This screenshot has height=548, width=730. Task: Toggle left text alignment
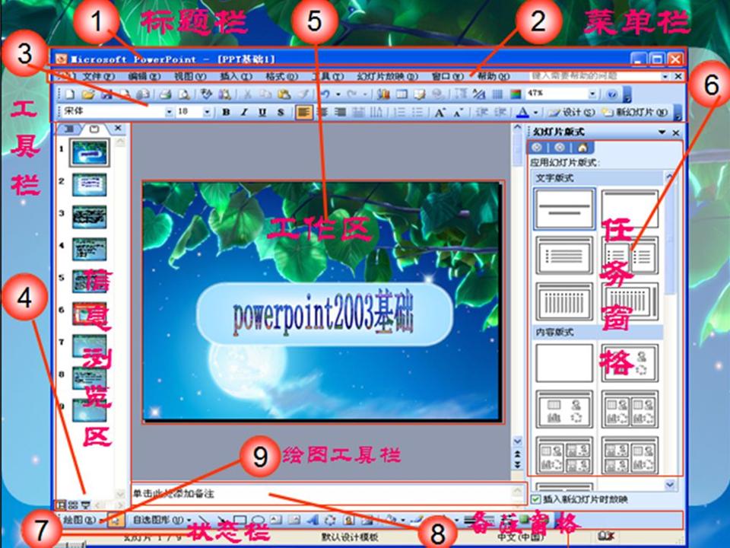(303, 113)
